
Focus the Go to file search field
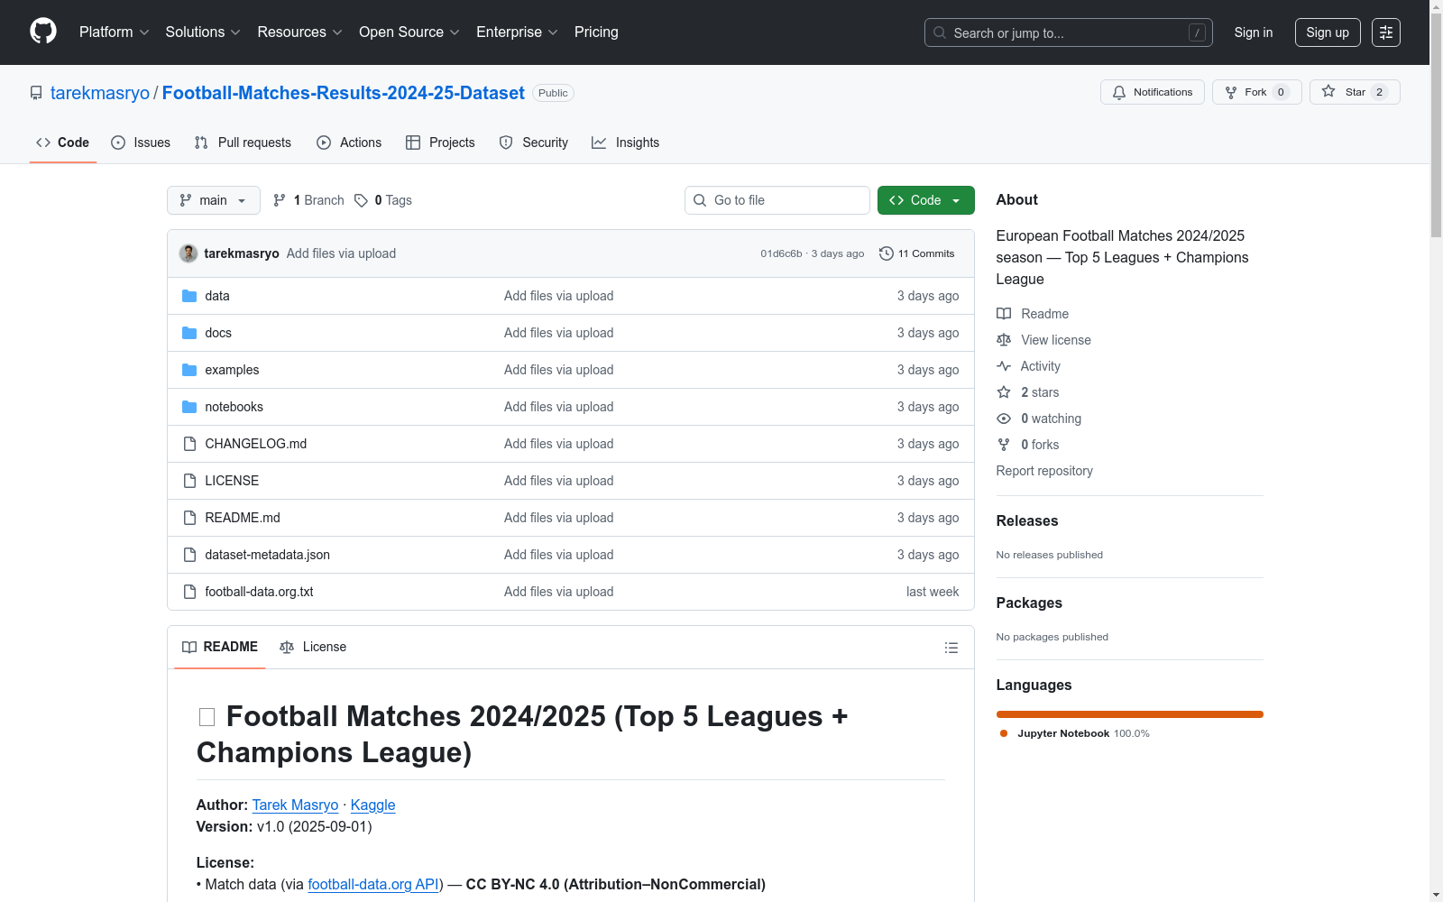[786, 200]
